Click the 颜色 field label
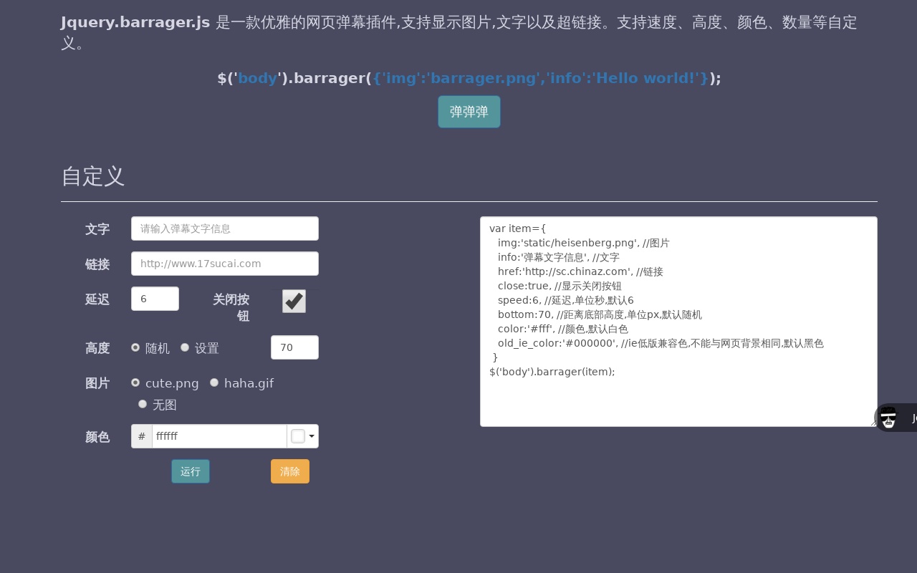Screen dimensions: 917x573 pos(97,437)
